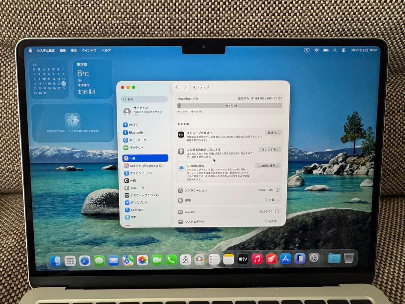Open Wi-Fi status menu in menu bar

click(316, 50)
